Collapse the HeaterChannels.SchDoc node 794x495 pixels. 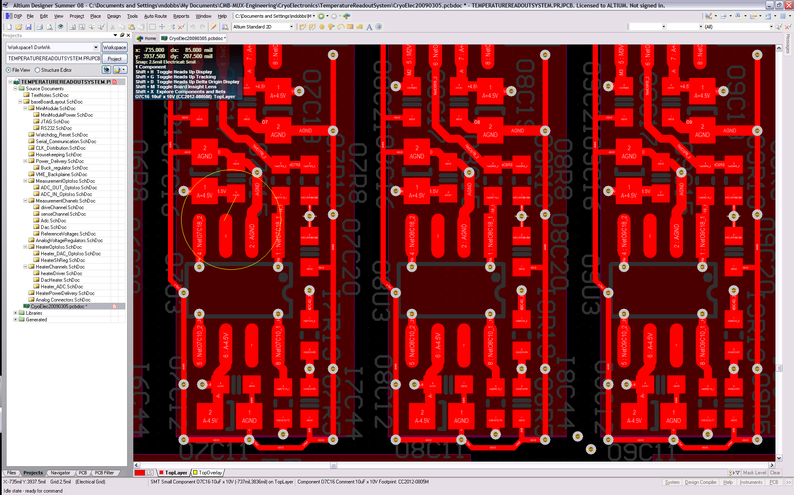(25, 266)
